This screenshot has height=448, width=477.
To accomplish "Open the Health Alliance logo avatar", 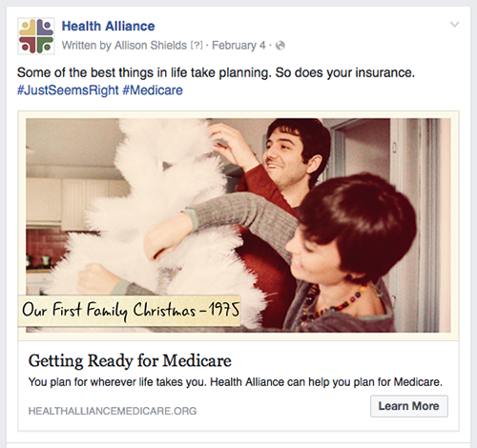I will coord(36,36).
